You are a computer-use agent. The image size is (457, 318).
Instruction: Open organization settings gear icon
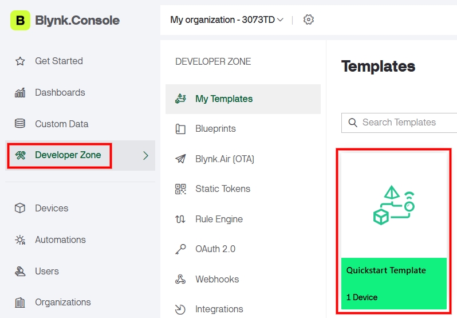[309, 19]
